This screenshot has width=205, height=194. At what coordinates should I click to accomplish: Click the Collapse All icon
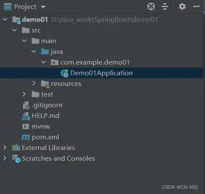(x=165, y=6)
